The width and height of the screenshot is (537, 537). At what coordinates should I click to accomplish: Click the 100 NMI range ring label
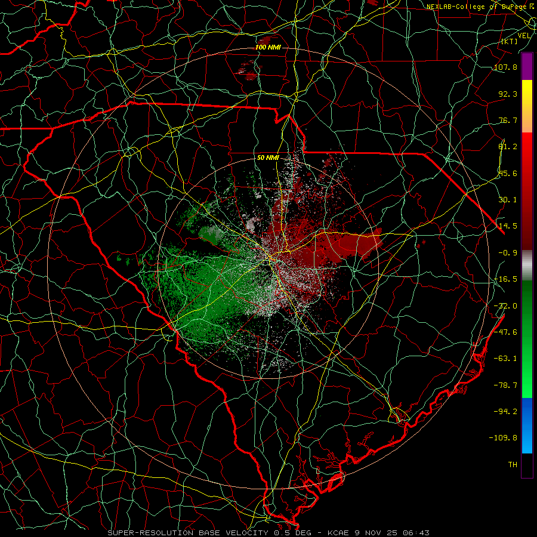(x=268, y=47)
